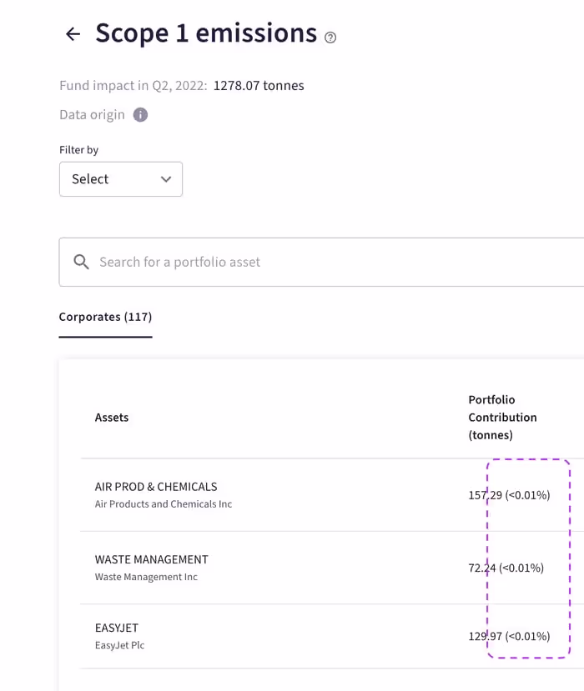Click the 129.97 (<0.01%) contribution value
Viewport: 584px width, 691px height.
pos(509,636)
